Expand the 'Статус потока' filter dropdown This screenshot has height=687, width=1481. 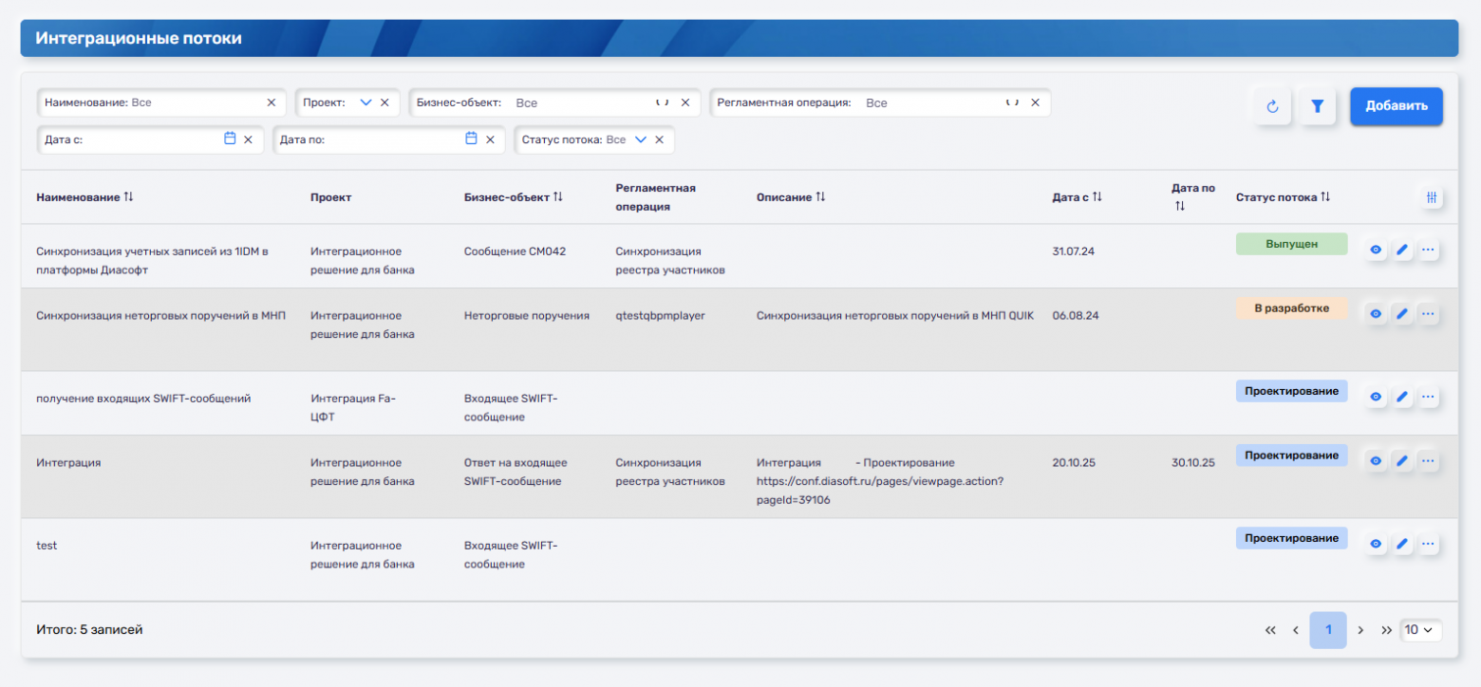[x=640, y=139]
